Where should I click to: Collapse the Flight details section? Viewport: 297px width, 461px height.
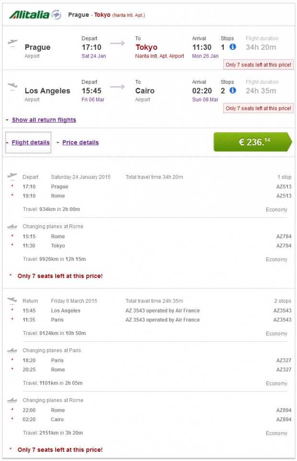[30, 142]
